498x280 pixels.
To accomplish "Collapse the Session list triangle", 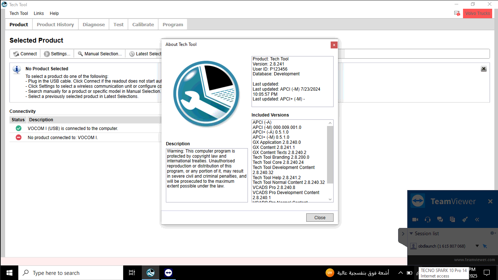I will [x=411, y=234].
